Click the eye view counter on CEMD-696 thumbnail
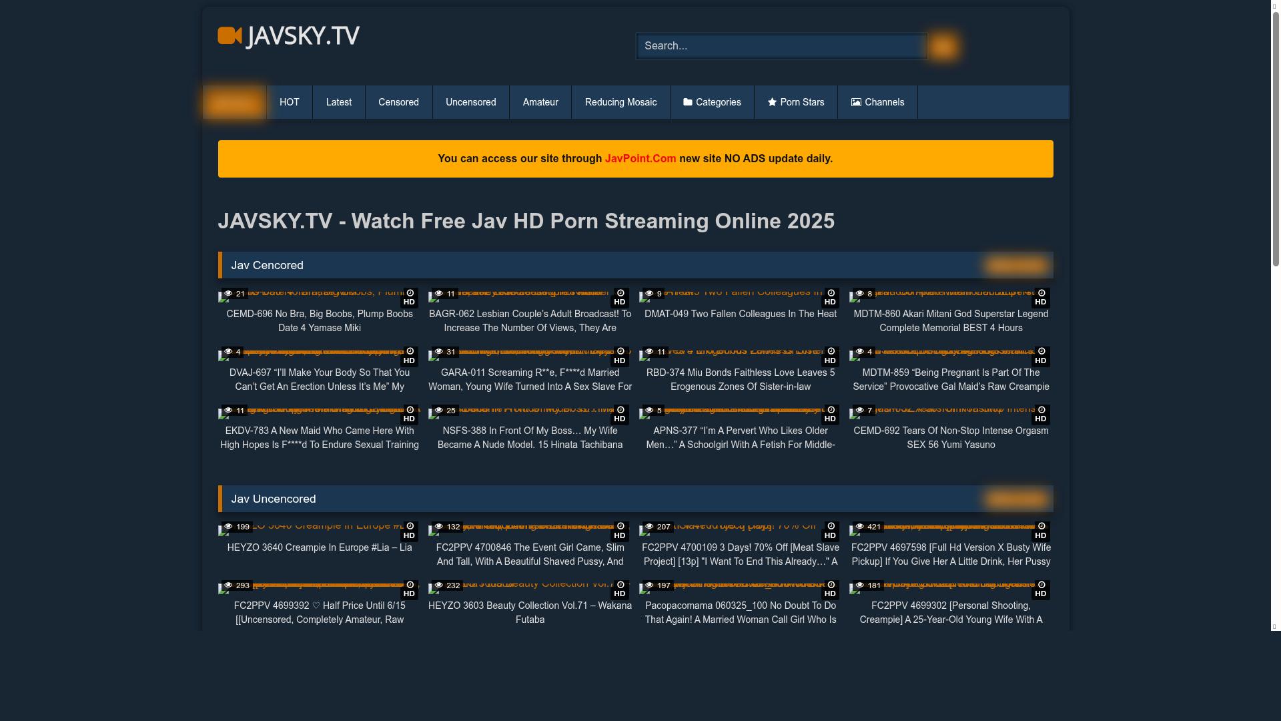Viewport: 1281px width, 721px height. point(236,293)
